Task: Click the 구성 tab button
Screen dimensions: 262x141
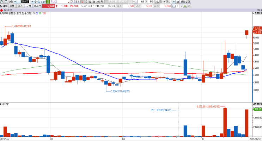Action: click(29, 6)
